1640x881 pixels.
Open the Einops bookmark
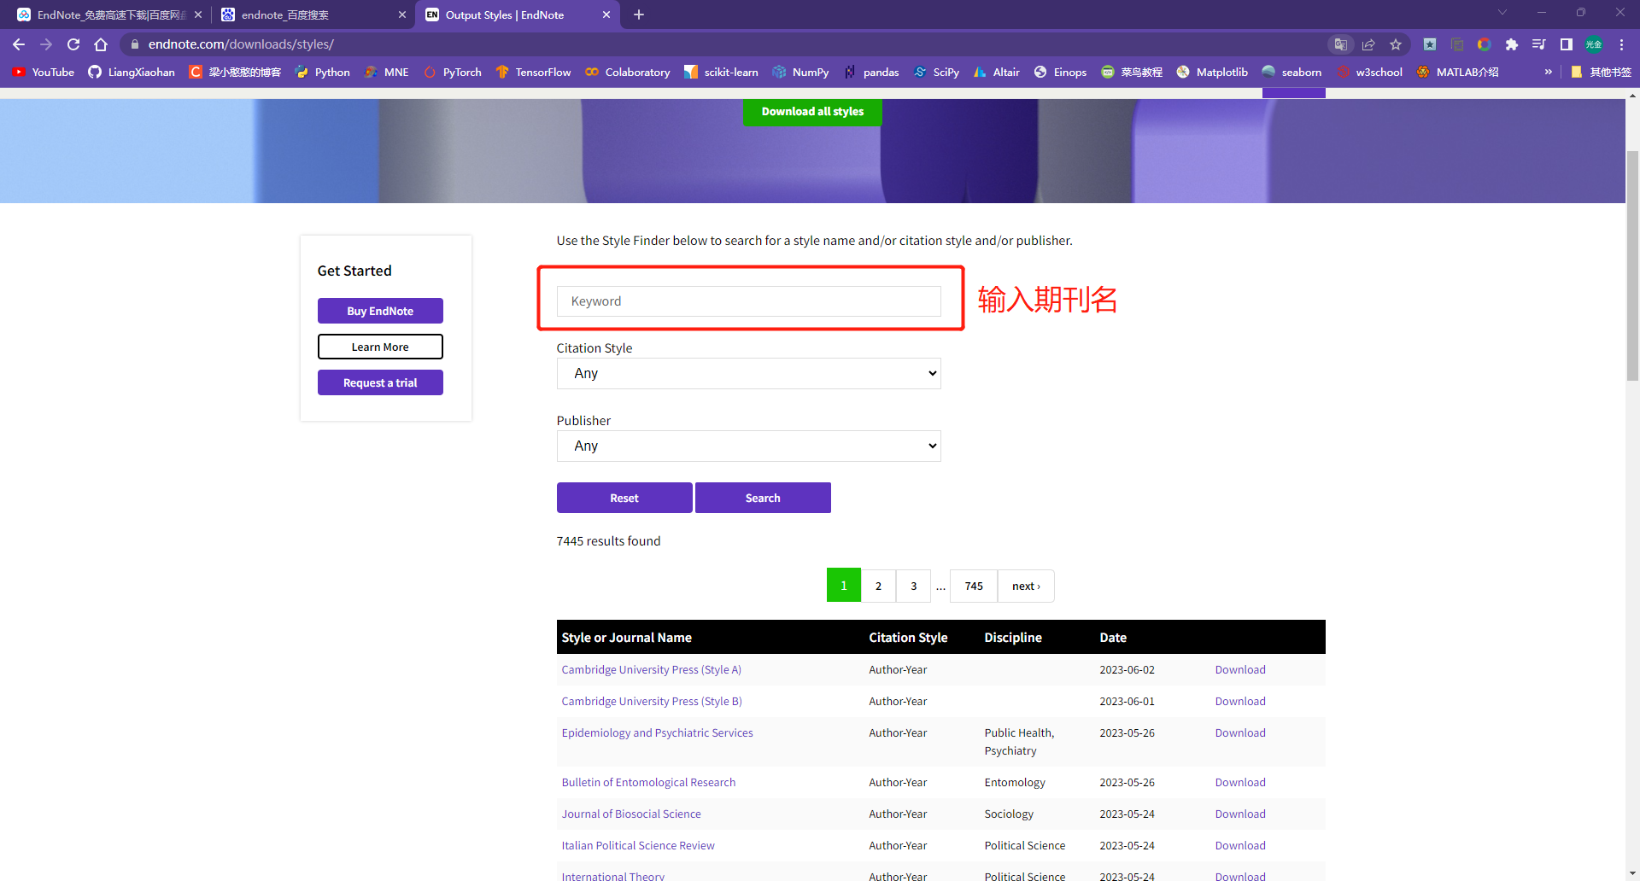1061,72
